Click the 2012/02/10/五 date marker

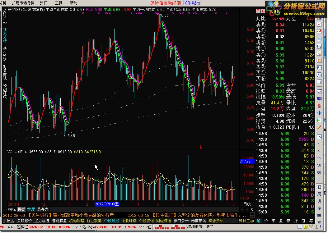[x=107, y=204]
